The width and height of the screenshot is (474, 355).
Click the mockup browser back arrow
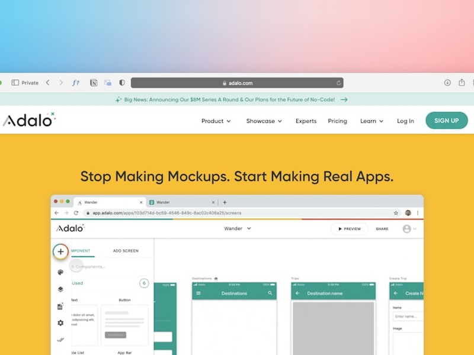[x=56, y=213]
